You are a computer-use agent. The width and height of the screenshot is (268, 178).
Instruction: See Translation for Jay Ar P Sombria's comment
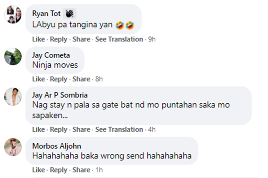(119, 129)
